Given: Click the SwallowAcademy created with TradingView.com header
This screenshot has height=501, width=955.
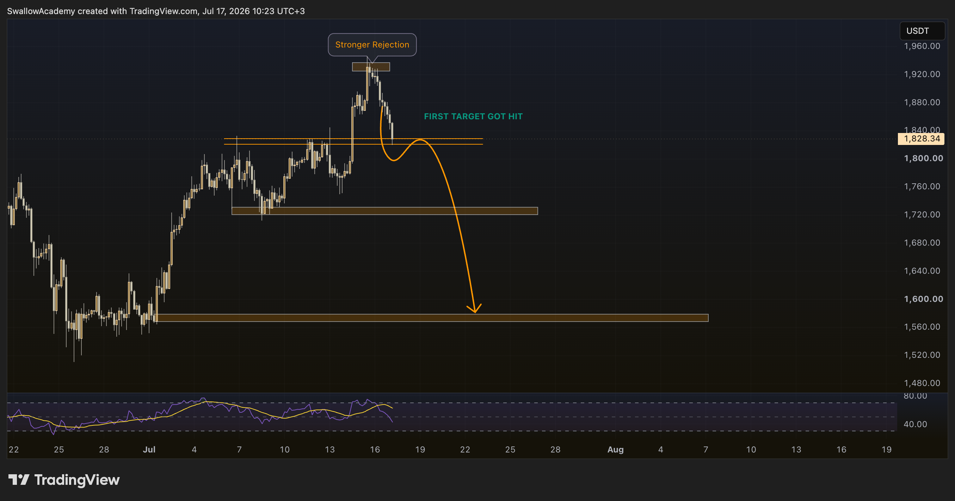Looking at the screenshot, I should (x=156, y=11).
